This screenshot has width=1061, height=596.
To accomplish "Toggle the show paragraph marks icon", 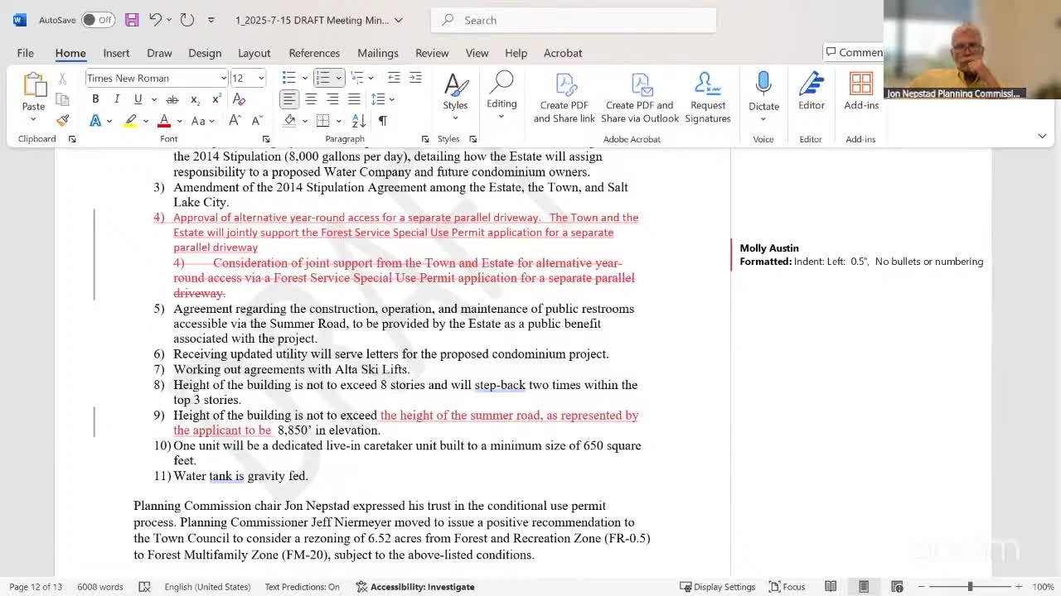I will 383,121.
